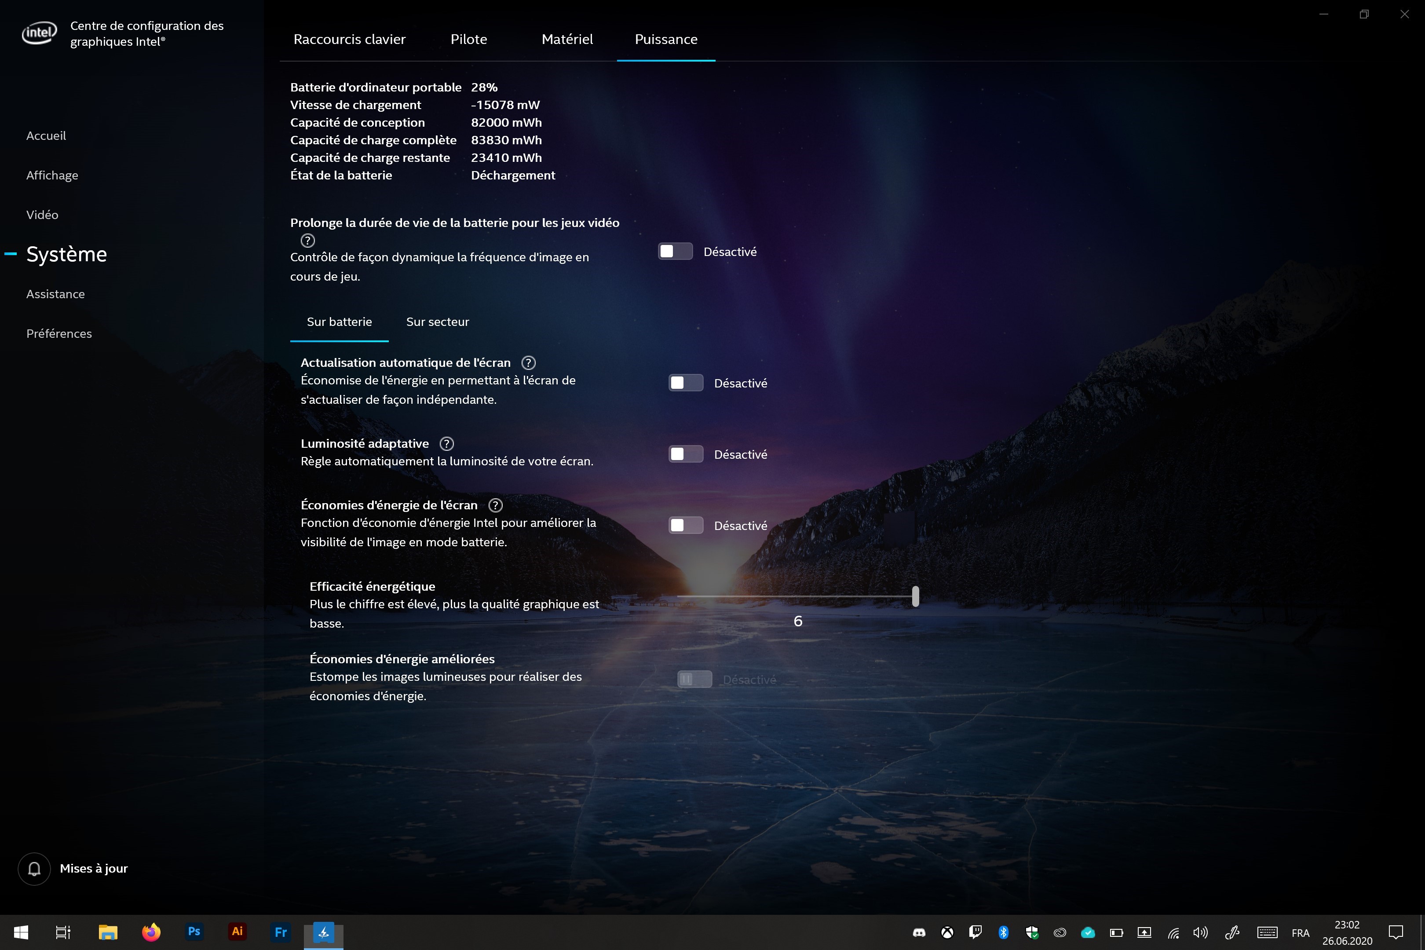The image size is (1425, 950).
Task: Open the Windows notification center
Action: pos(1396,932)
